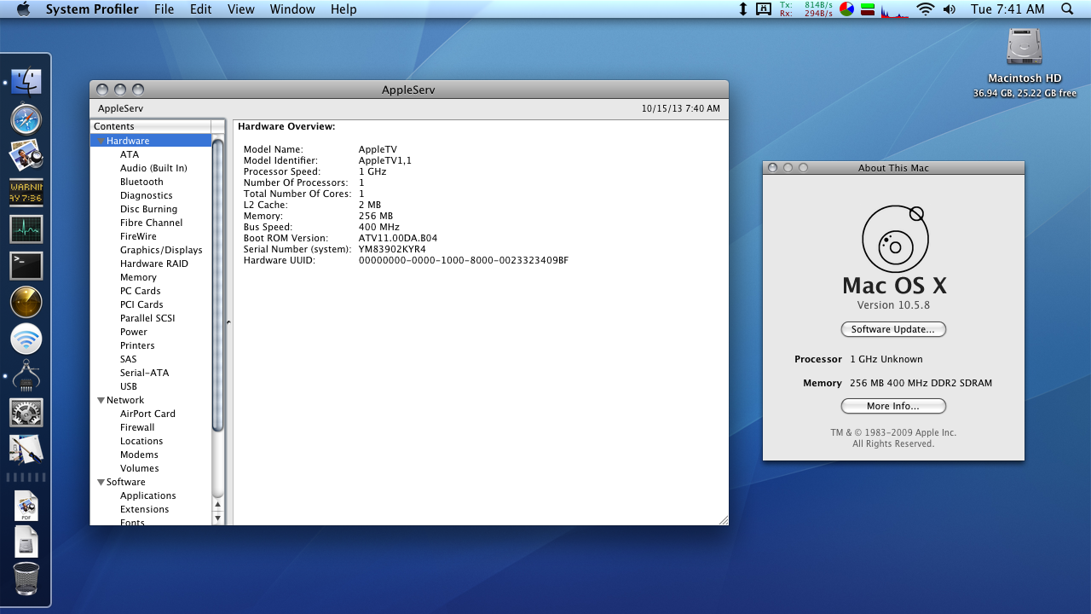Click the scroll down arrow in Contents list
This screenshot has width=1091, height=614.
pos(217,518)
